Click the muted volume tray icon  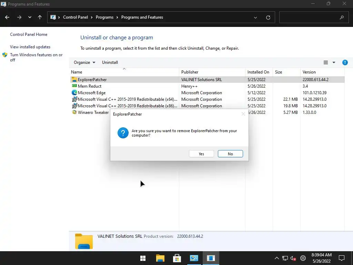click(x=293, y=258)
